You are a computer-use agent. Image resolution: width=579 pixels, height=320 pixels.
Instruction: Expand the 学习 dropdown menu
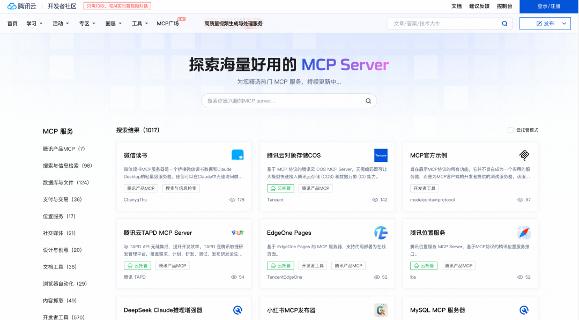(34, 24)
